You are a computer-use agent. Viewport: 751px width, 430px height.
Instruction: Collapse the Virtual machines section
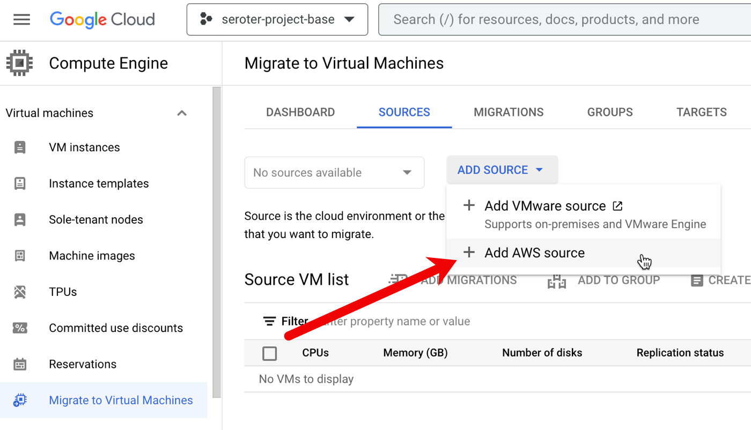pyautogui.click(x=182, y=113)
